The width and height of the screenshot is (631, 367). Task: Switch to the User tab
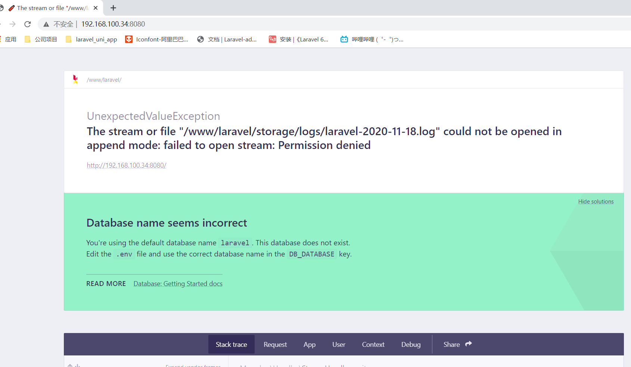pos(339,344)
